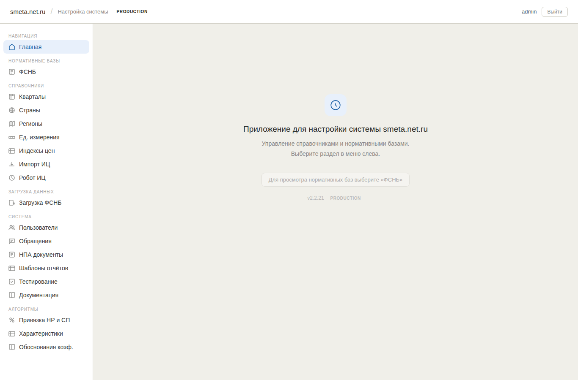
Task: Click the download icon for Импорт ИЦ
Action: [12, 164]
